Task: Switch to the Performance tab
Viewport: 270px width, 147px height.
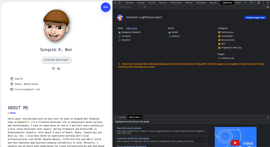Action: [x=176, y=3]
